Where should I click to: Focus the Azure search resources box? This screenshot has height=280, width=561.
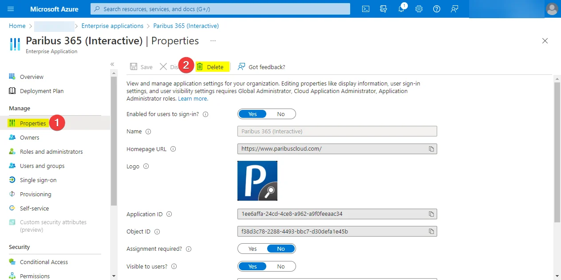pos(220,9)
